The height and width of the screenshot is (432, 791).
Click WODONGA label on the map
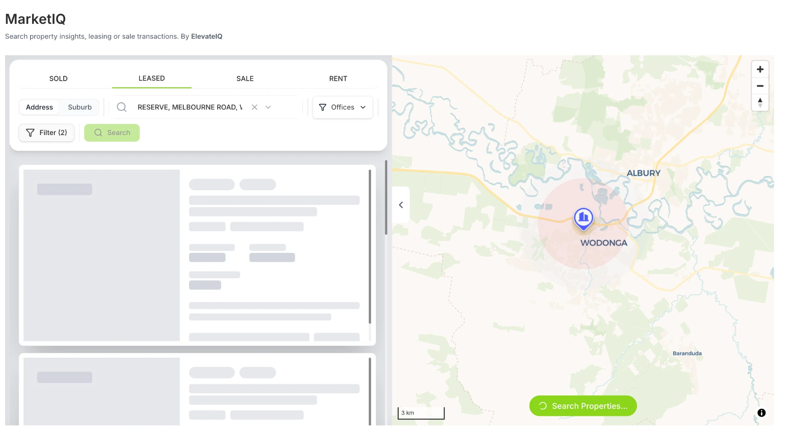tap(604, 243)
